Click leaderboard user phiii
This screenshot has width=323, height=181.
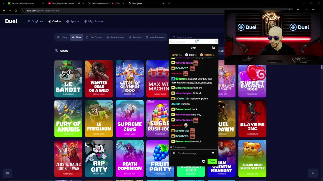click(x=191, y=55)
